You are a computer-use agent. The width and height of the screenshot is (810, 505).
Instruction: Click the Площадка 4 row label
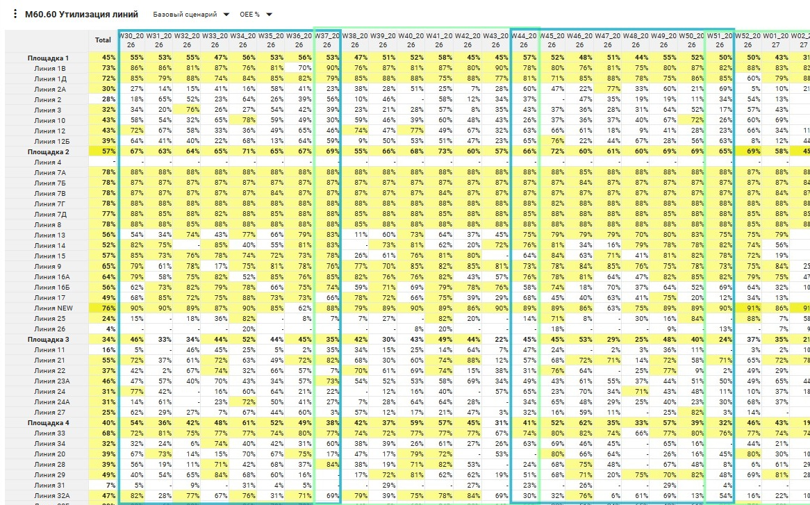pyautogui.click(x=48, y=422)
